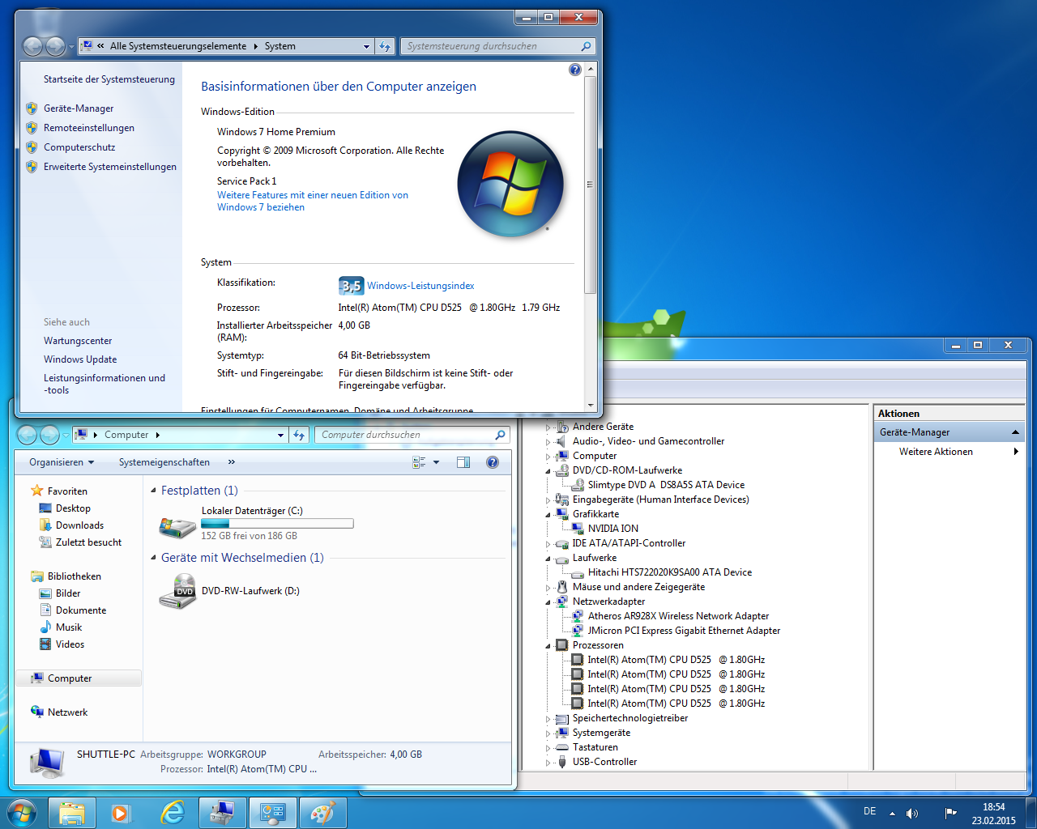Select Musik library
The width and height of the screenshot is (1037, 829).
click(69, 627)
